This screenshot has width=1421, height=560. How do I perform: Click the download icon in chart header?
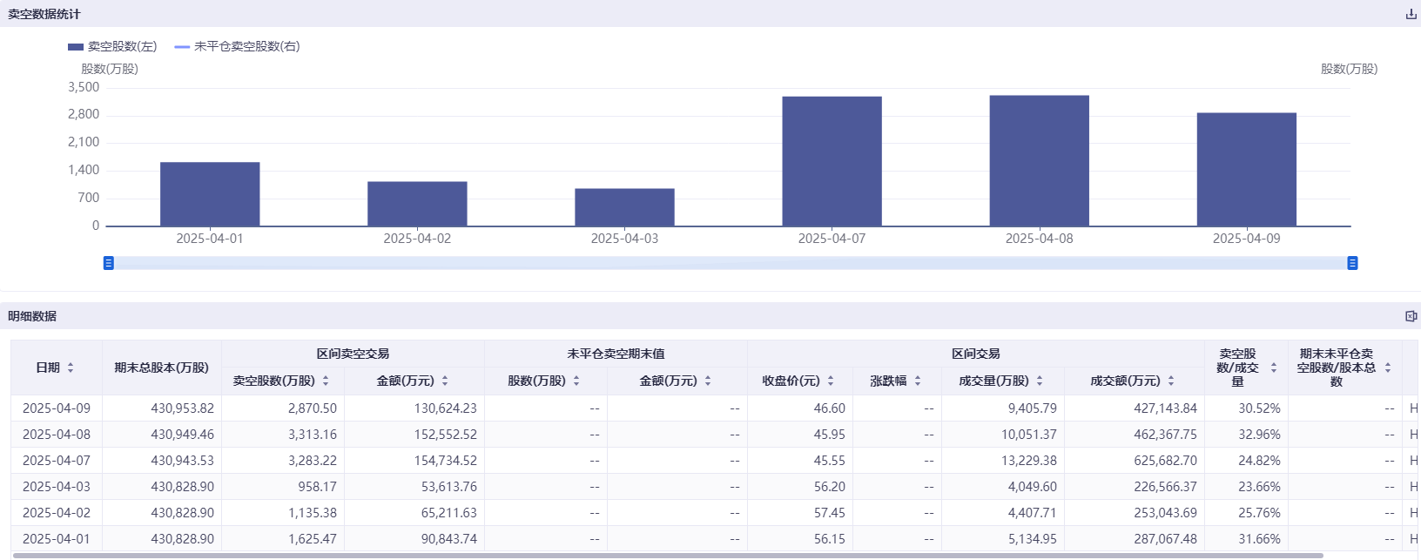coord(1411,14)
